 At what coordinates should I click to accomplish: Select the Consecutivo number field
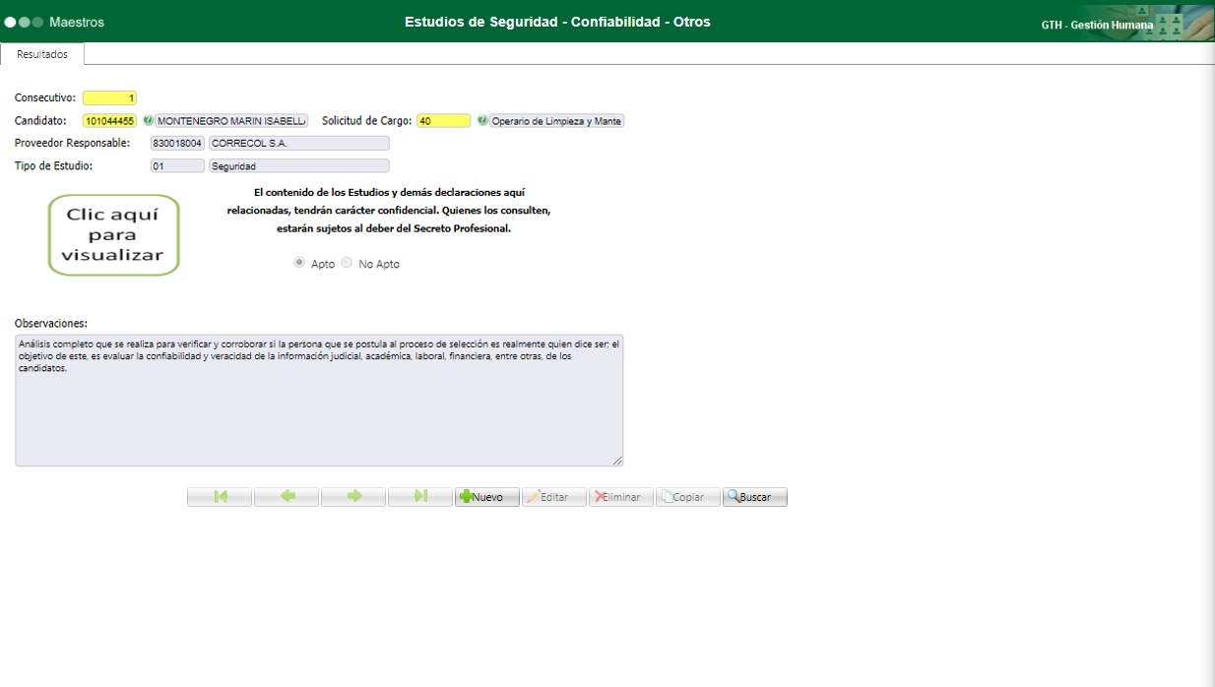pos(111,98)
